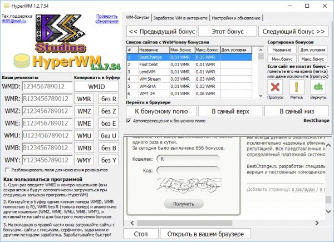
Task: Click the Получить button in web page
Action: [184, 204]
